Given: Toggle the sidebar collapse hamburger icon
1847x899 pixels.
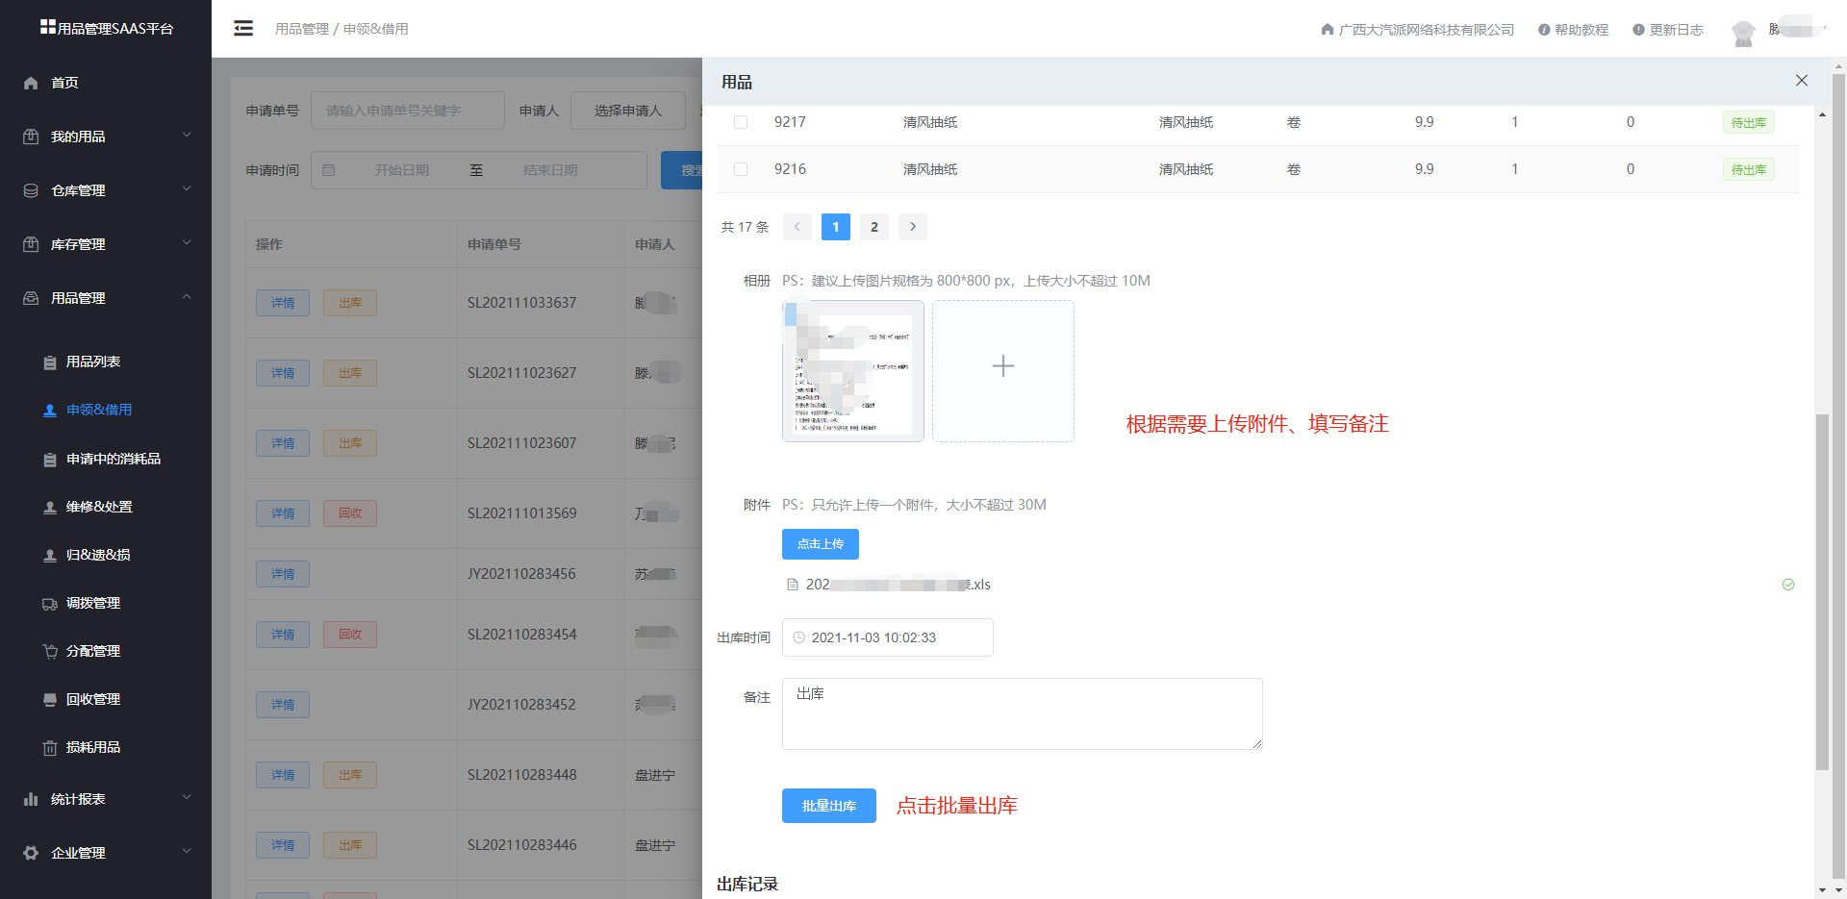Looking at the screenshot, I should [x=243, y=29].
